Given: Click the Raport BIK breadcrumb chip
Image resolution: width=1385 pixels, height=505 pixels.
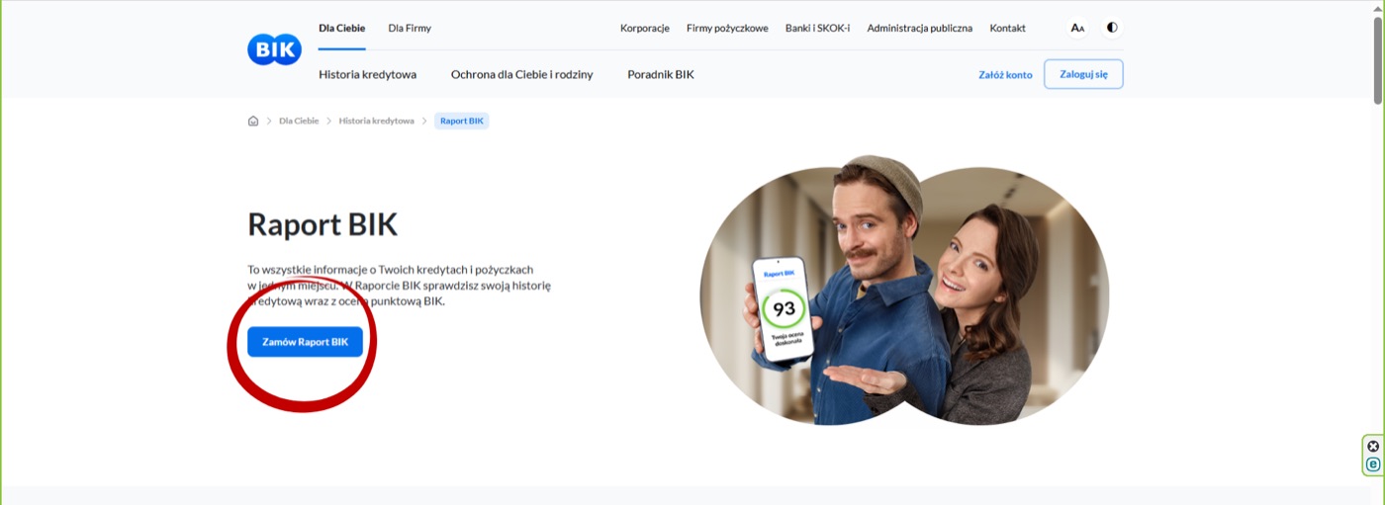Looking at the screenshot, I should click(x=462, y=121).
